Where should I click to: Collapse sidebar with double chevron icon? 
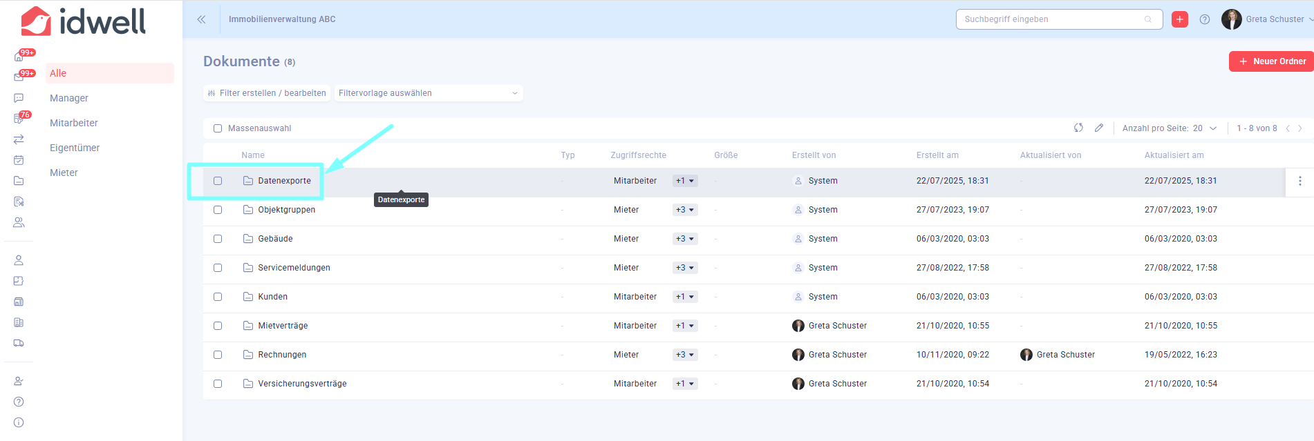(201, 19)
